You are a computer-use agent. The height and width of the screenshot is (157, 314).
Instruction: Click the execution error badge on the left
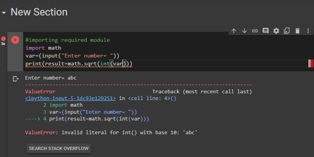(x=3, y=38)
